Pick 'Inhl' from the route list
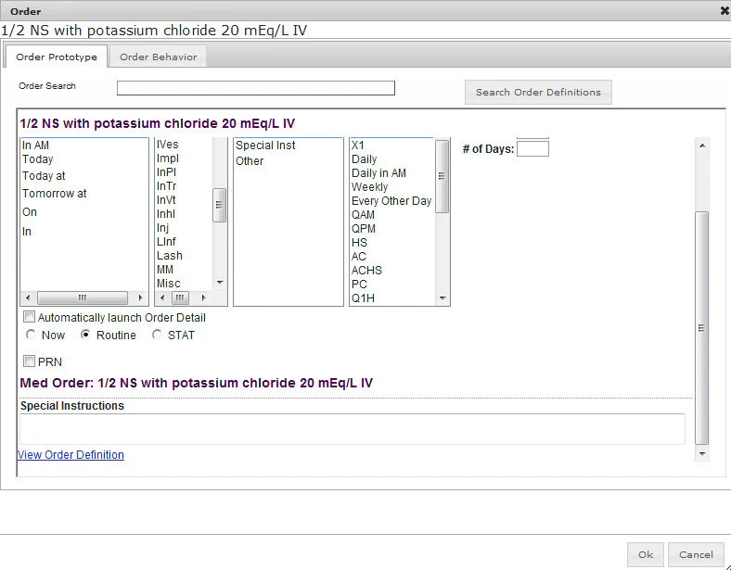The width and height of the screenshot is (731, 570). click(166, 214)
